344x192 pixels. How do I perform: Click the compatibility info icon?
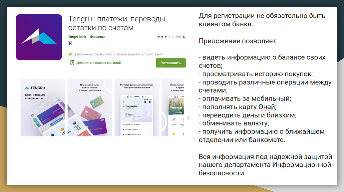click(70, 54)
